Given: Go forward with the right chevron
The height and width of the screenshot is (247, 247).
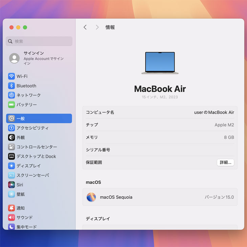Looking at the screenshot, I should tap(97, 27).
